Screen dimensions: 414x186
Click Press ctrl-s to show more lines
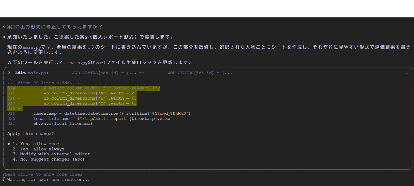(x=42, y=174)
